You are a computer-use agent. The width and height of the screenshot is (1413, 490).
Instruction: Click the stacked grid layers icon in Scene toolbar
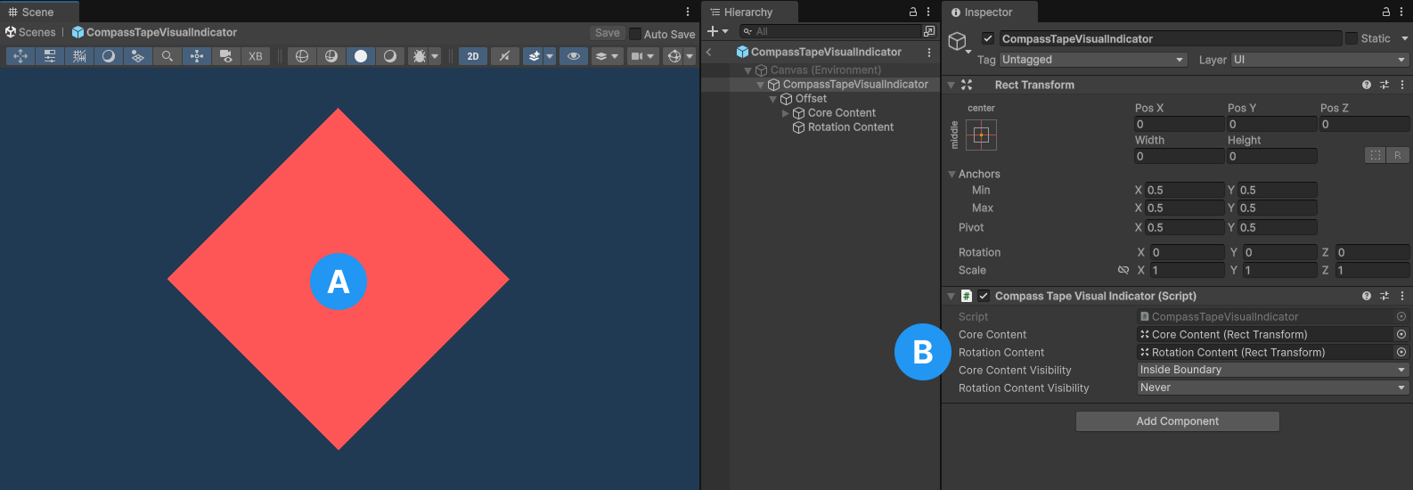[137, 56]
